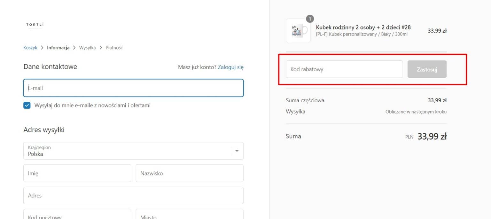Viewport: 491px width, 219px height.
Task: Click into the E-mail field
Action: [x=133, y=88]
